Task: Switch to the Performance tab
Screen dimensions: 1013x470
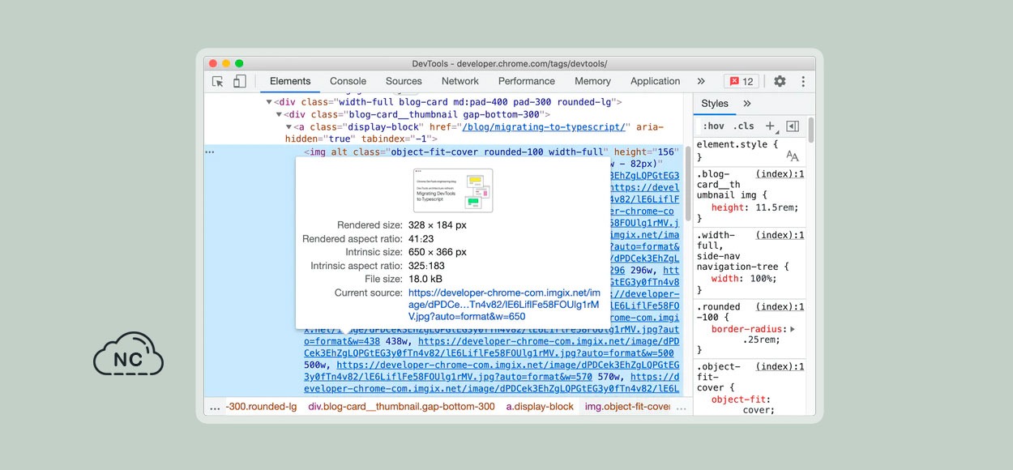Action: [527, 81]
